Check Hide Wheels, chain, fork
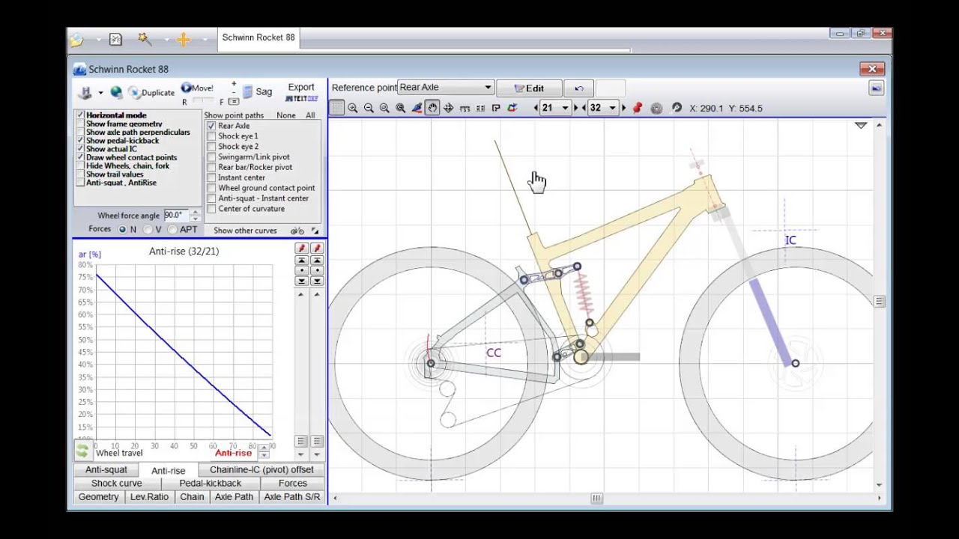This screenshot has height=539, width=959. (x=81, y=165)
